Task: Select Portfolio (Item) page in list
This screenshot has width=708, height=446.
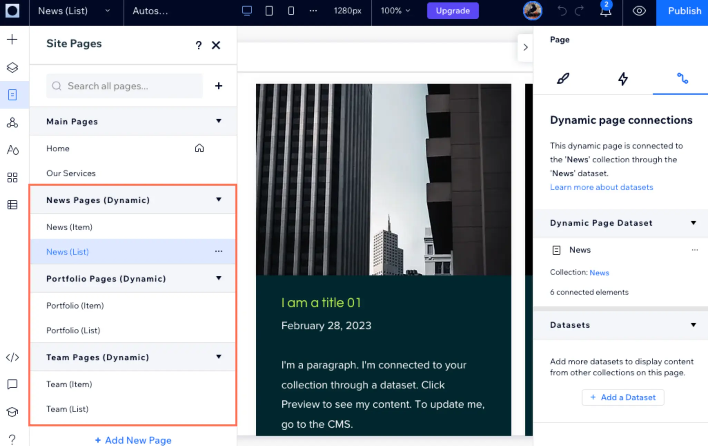Action: coord(75,306)
